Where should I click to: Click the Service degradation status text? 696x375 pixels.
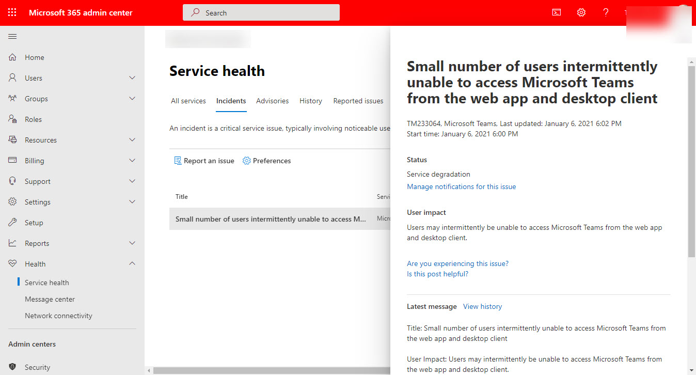(438, 174)
